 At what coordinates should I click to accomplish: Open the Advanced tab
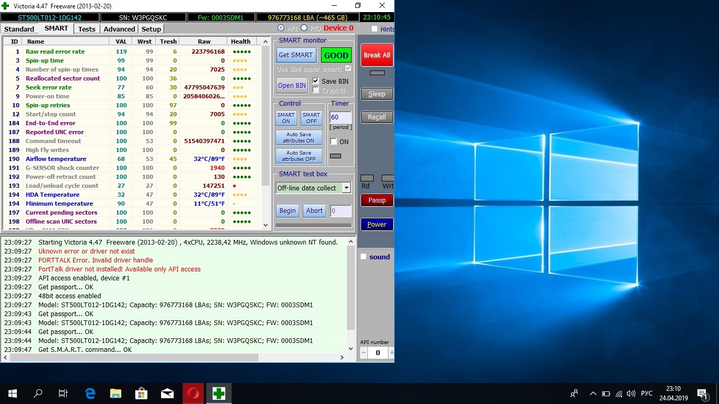point(119,29)
